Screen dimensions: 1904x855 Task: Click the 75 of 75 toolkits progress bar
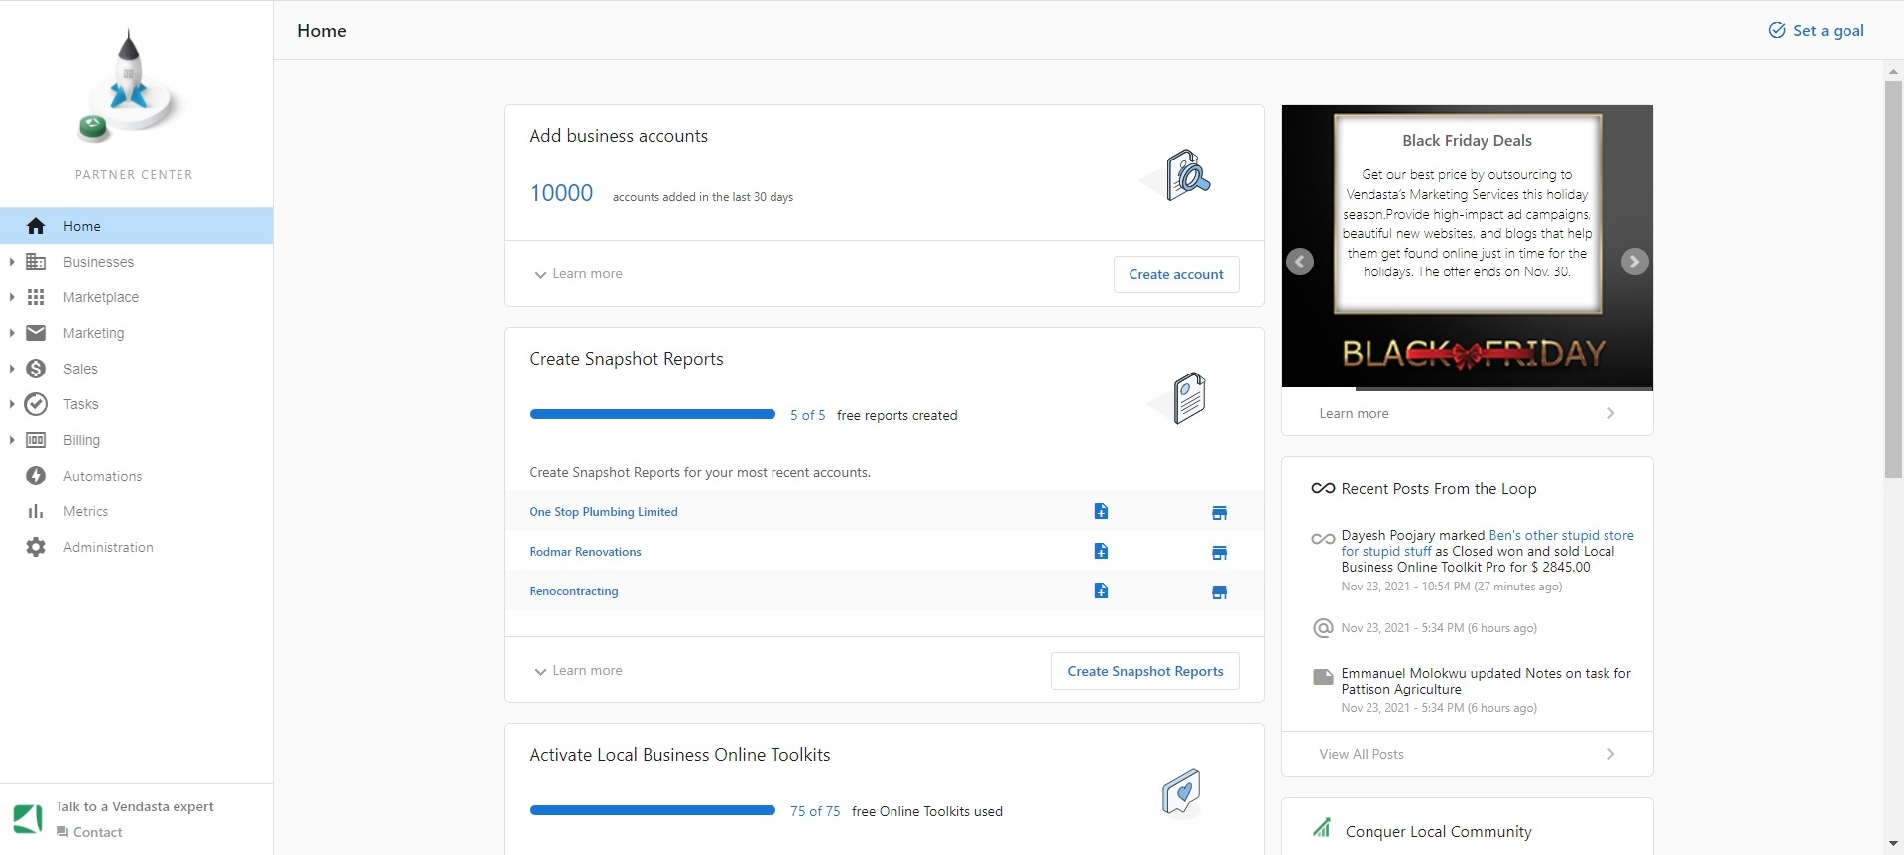click(x=652, y=810)
